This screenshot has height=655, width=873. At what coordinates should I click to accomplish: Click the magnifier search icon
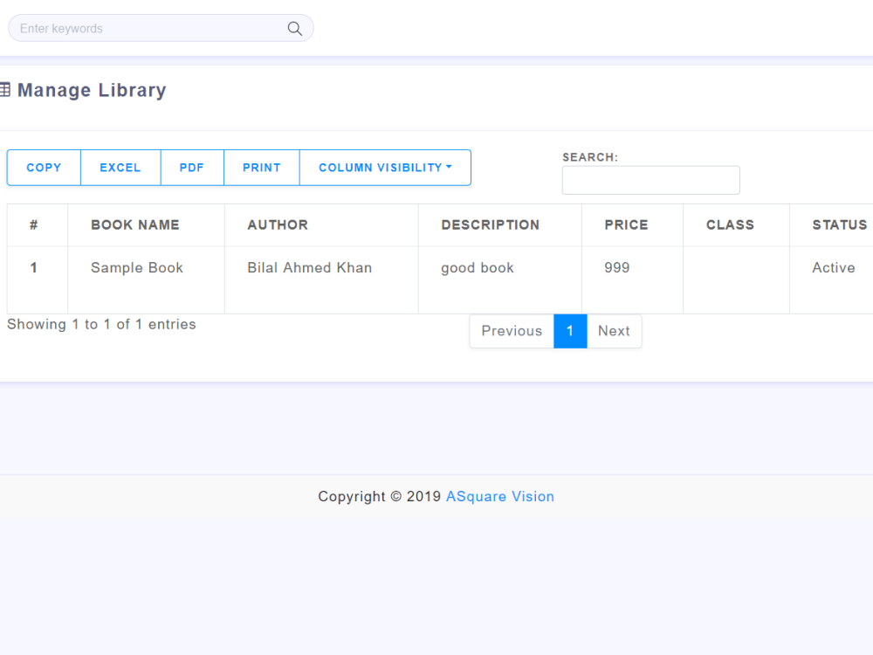[x=294, y=29]
